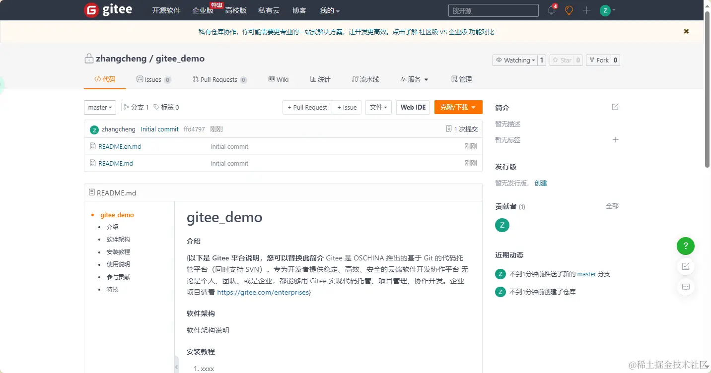Open 企业版 in the top navbar
Image resolution: width=711 pixels, height=373 pixels.
point(203,10)
